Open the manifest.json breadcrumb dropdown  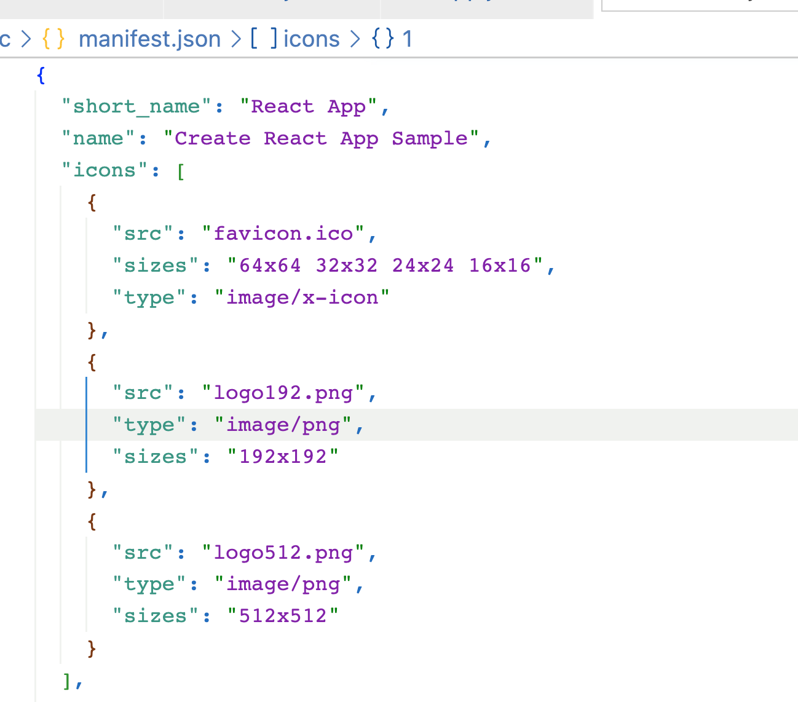149,39
